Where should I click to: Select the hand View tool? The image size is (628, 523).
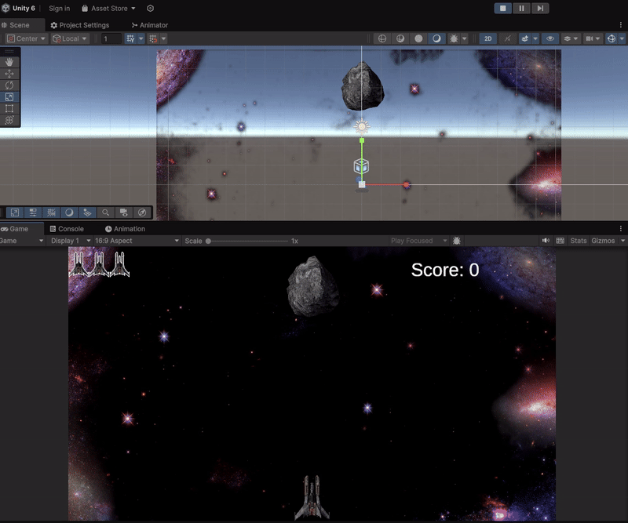pyautogui.click(x=9, y=62)
